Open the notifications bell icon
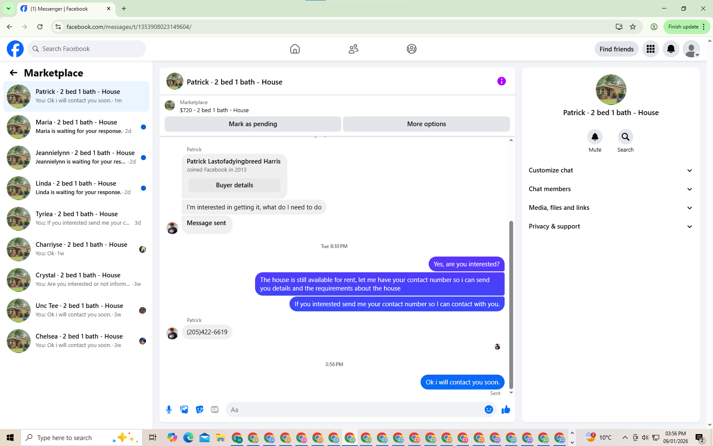713x446 pixels. click(x=671, y=49)
